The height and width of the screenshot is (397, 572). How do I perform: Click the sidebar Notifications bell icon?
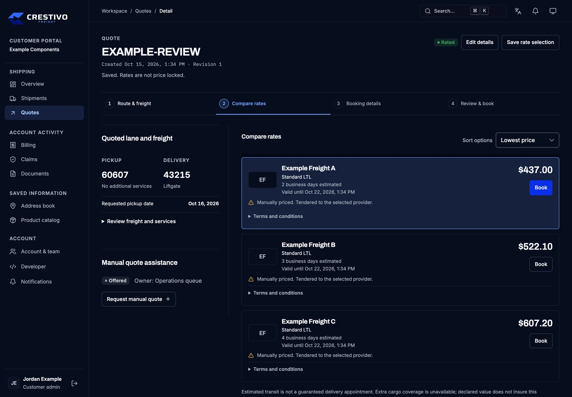click(x=13, y=281)
